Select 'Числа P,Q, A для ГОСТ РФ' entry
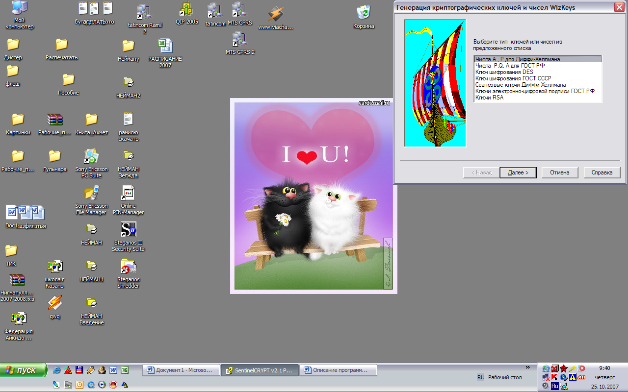The width and height of the screenshot is (628, 392). (x=538, y=66)
